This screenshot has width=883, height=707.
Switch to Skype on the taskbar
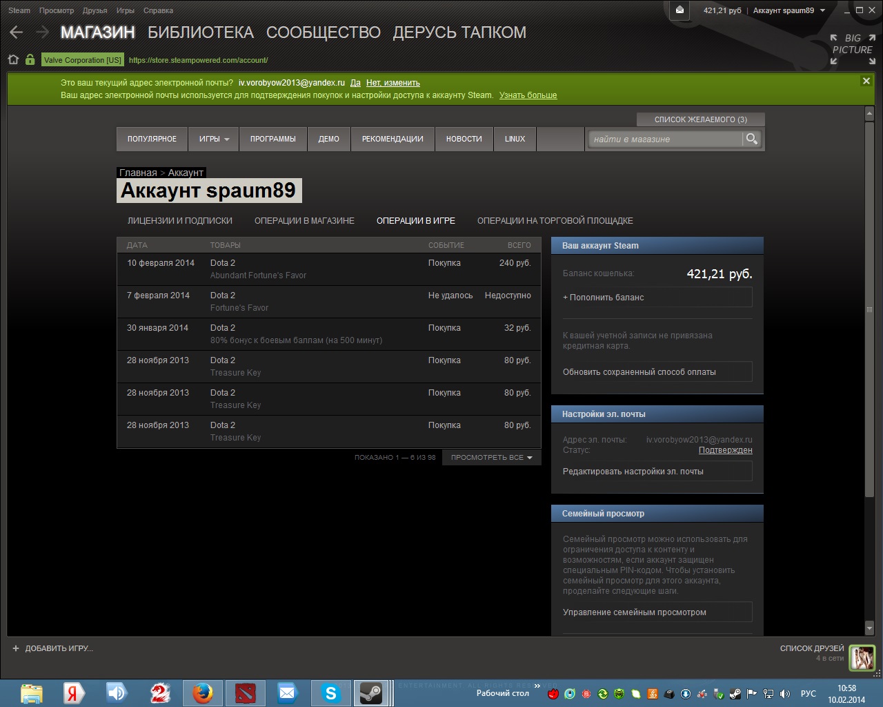click(x=331, y=693)
